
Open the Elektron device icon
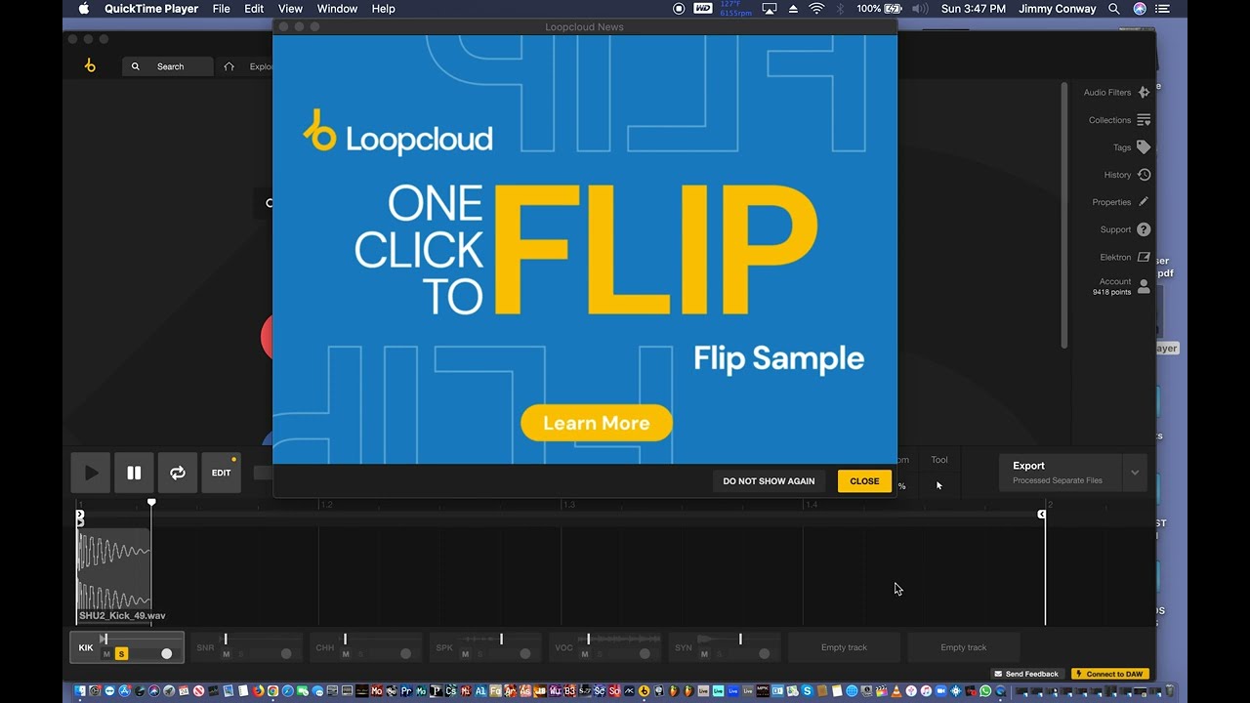pyautogui.click(x=1144, y=257)
